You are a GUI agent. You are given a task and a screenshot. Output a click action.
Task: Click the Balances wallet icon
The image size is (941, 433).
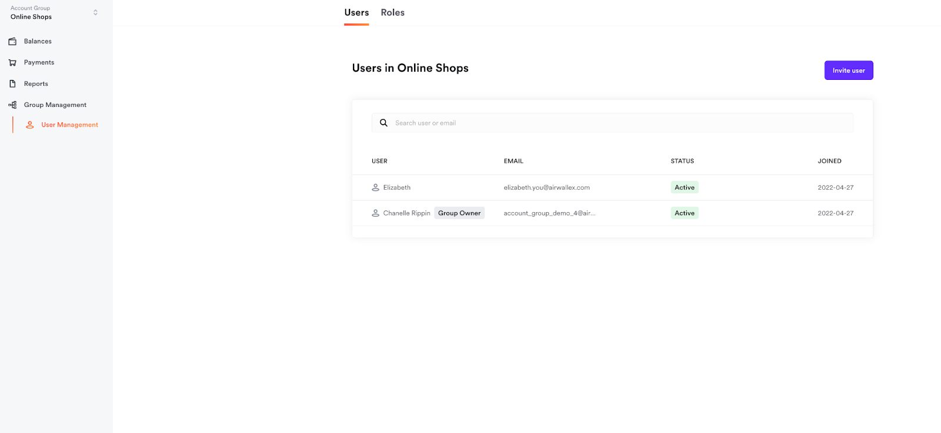pos(12,41)
